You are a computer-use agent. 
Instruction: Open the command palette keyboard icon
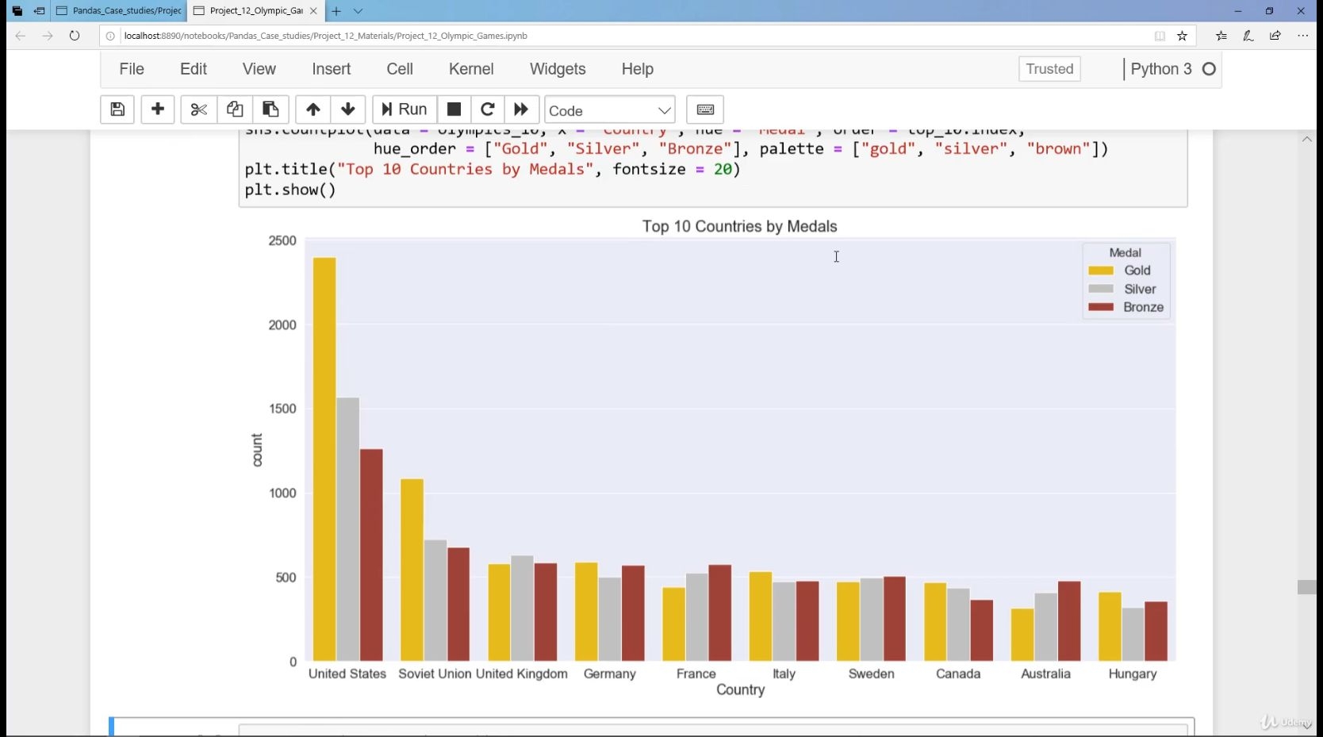point(705,109)
